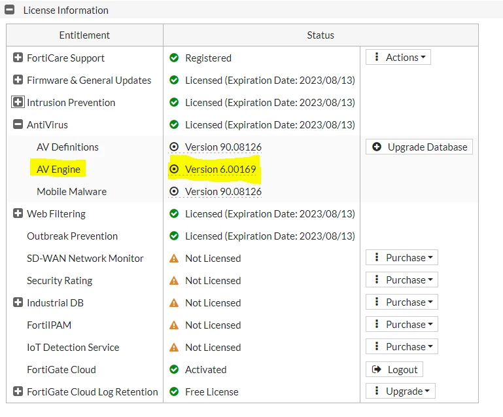Click warning triangle in IoT Detection Service row
This screenshot has width=503, height=417.
point(174,347)
